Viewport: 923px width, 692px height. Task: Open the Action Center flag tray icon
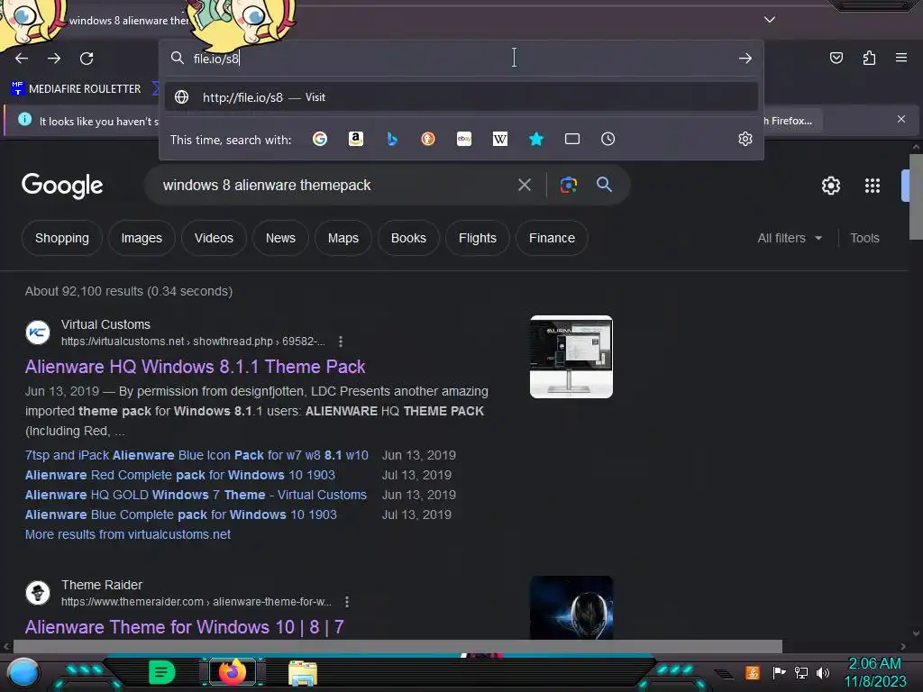pyautogui.click(x=779, y=672)
